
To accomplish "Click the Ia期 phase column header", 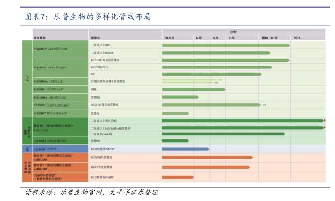I will (x=198, y=38).
